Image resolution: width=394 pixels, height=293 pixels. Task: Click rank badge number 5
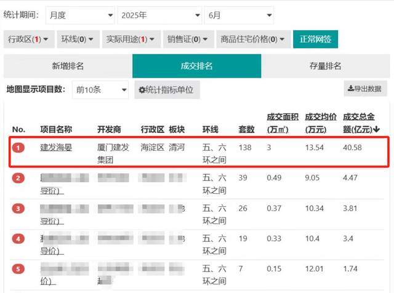tap(18, 269)
